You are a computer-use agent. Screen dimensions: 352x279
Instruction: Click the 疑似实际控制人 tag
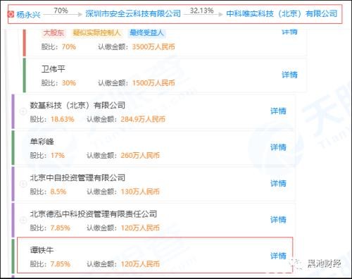tap(96, 32)
